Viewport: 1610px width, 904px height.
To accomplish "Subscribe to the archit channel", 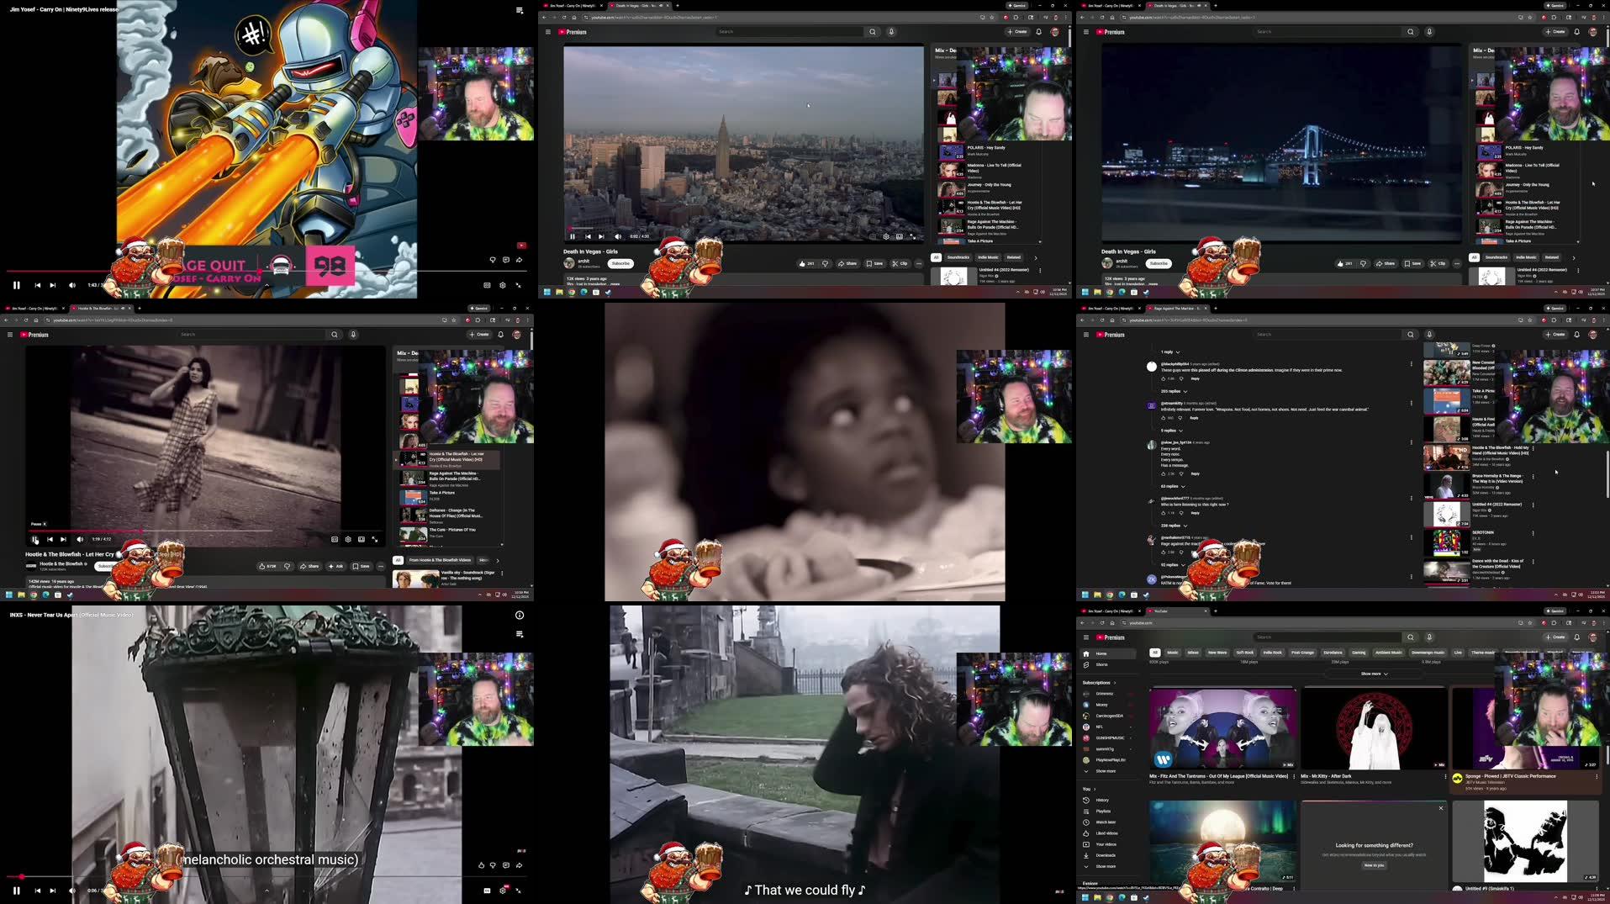I will pyautogui.click(x=620, y=263).
